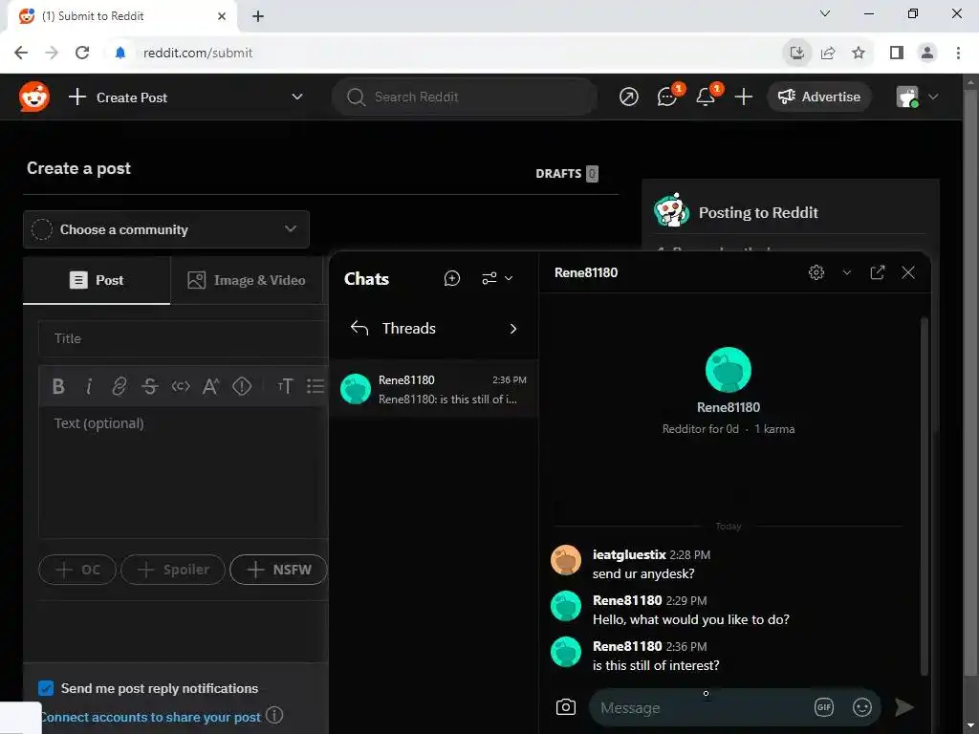Switch to the Image & Video tab
This screenshot has width=979, height=734.
point(247,280)
